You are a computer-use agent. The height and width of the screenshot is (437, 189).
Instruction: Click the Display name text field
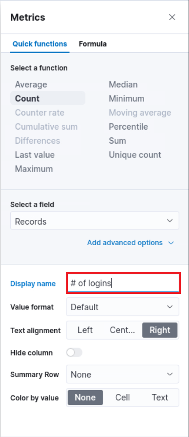(x=123, y=283)
